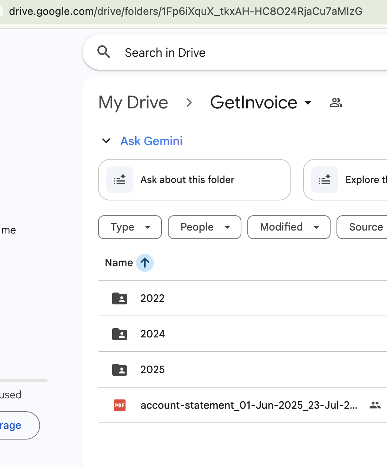Click the search magnifier icon

pos(104,52)
